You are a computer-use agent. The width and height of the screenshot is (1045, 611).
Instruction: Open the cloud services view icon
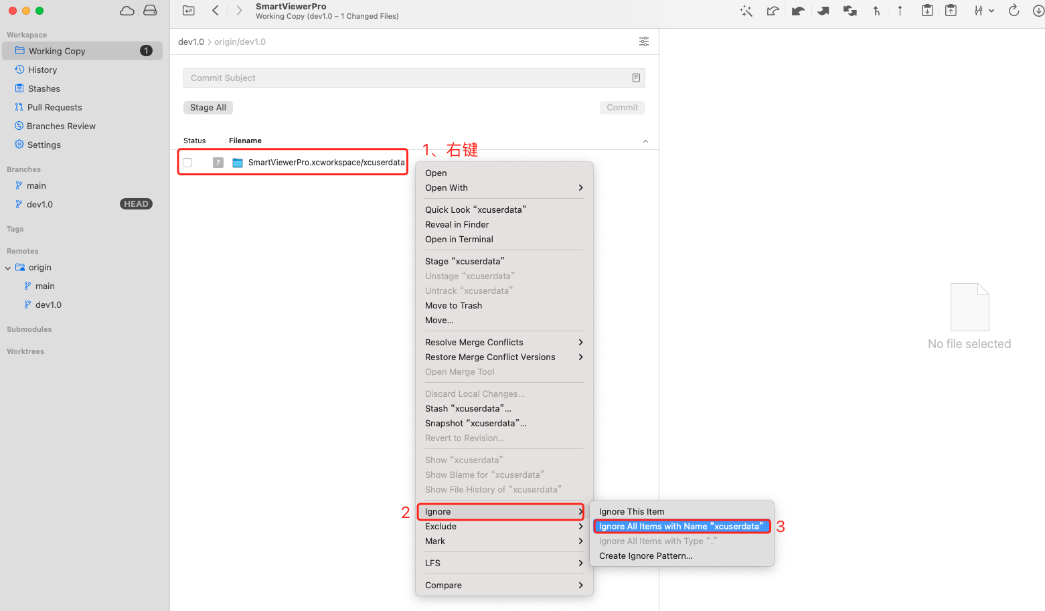pyautogui.click(x=127, y=11)
